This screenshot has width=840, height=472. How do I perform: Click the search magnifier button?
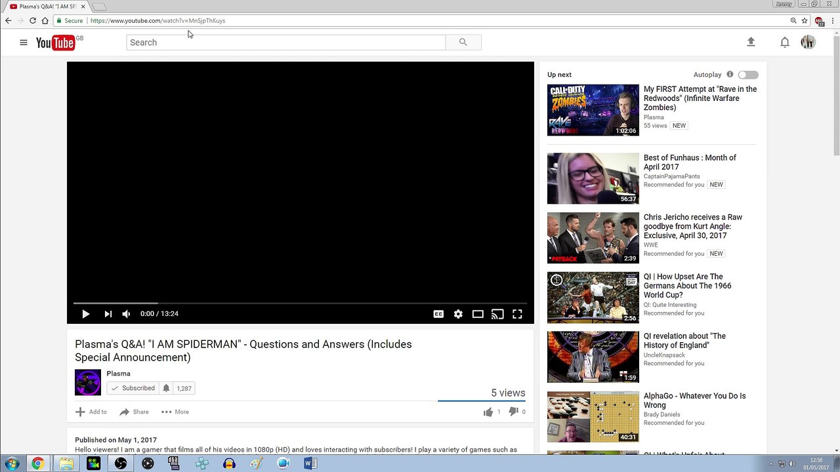tap(463, 43)
